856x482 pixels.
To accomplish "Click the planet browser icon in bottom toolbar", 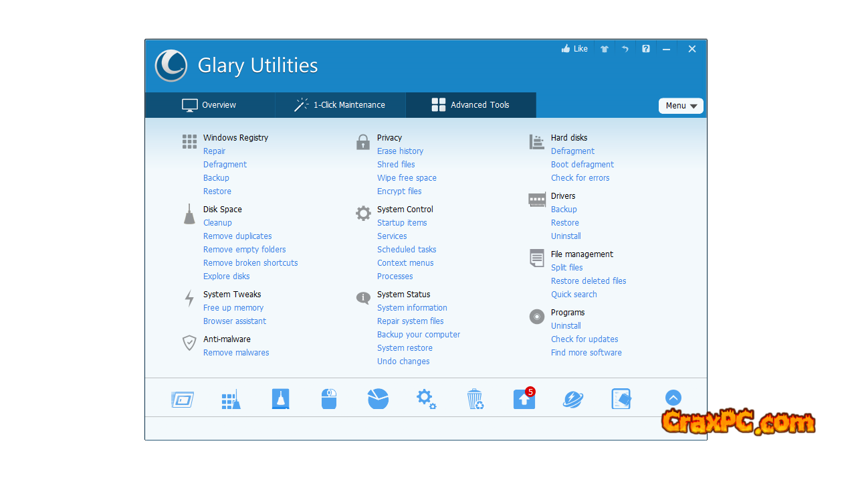I will [572, 400].
